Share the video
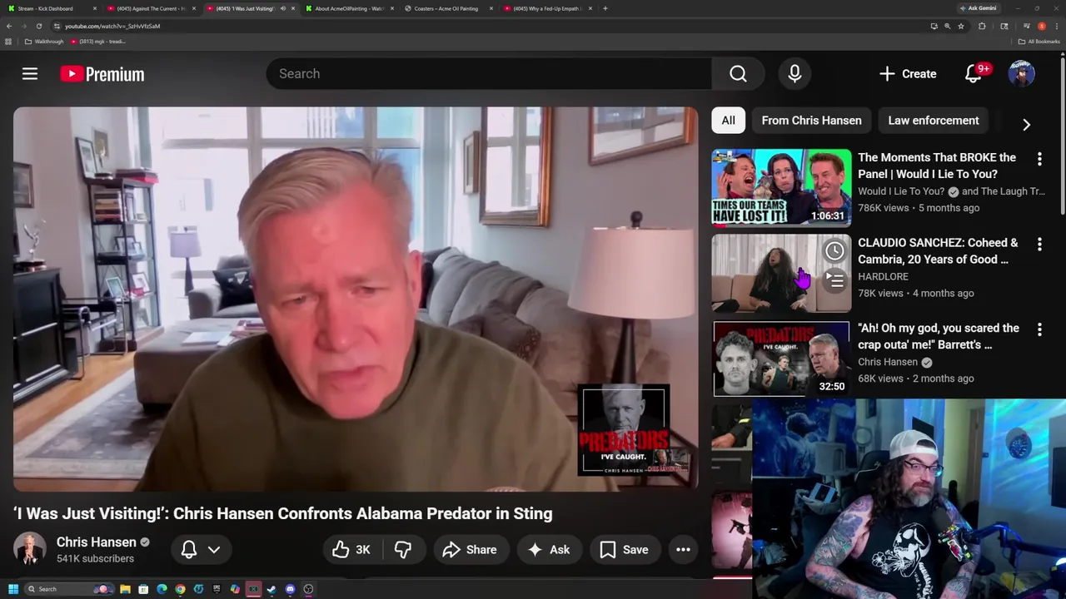The width and height of the screenshot is (1066, 599). click(x=470, y=549)
